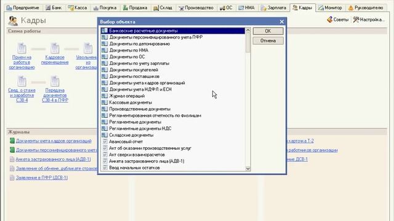This screenshot has width=394, height=221.
Task: Open 'Передача документов СЗВ-4 в ПФР' link
Action: coord(55,95)
